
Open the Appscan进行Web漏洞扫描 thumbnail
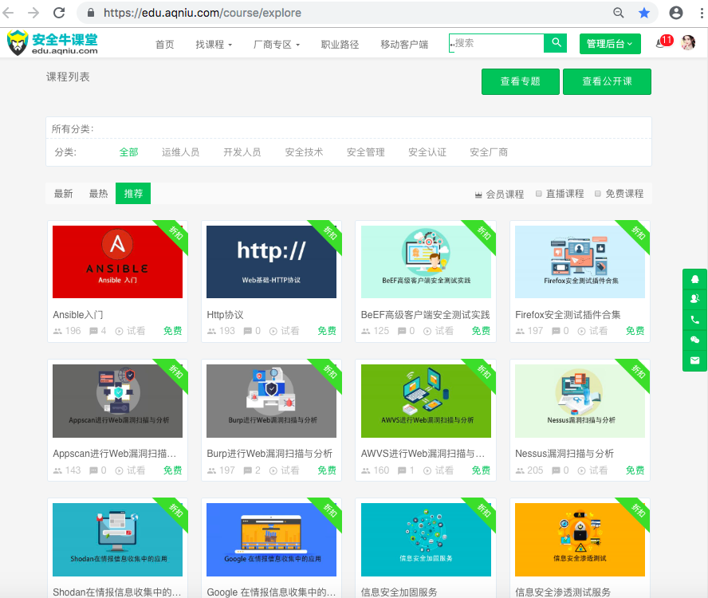tap(117, 401)
